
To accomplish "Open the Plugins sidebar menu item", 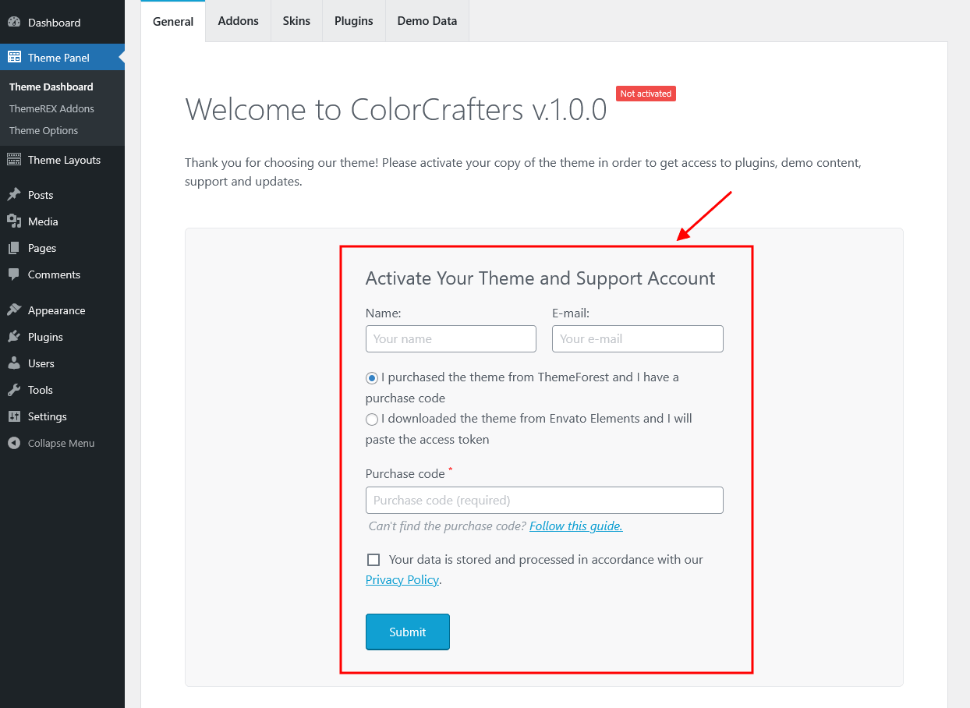I will pyautogui.click(x=62, y=337).
